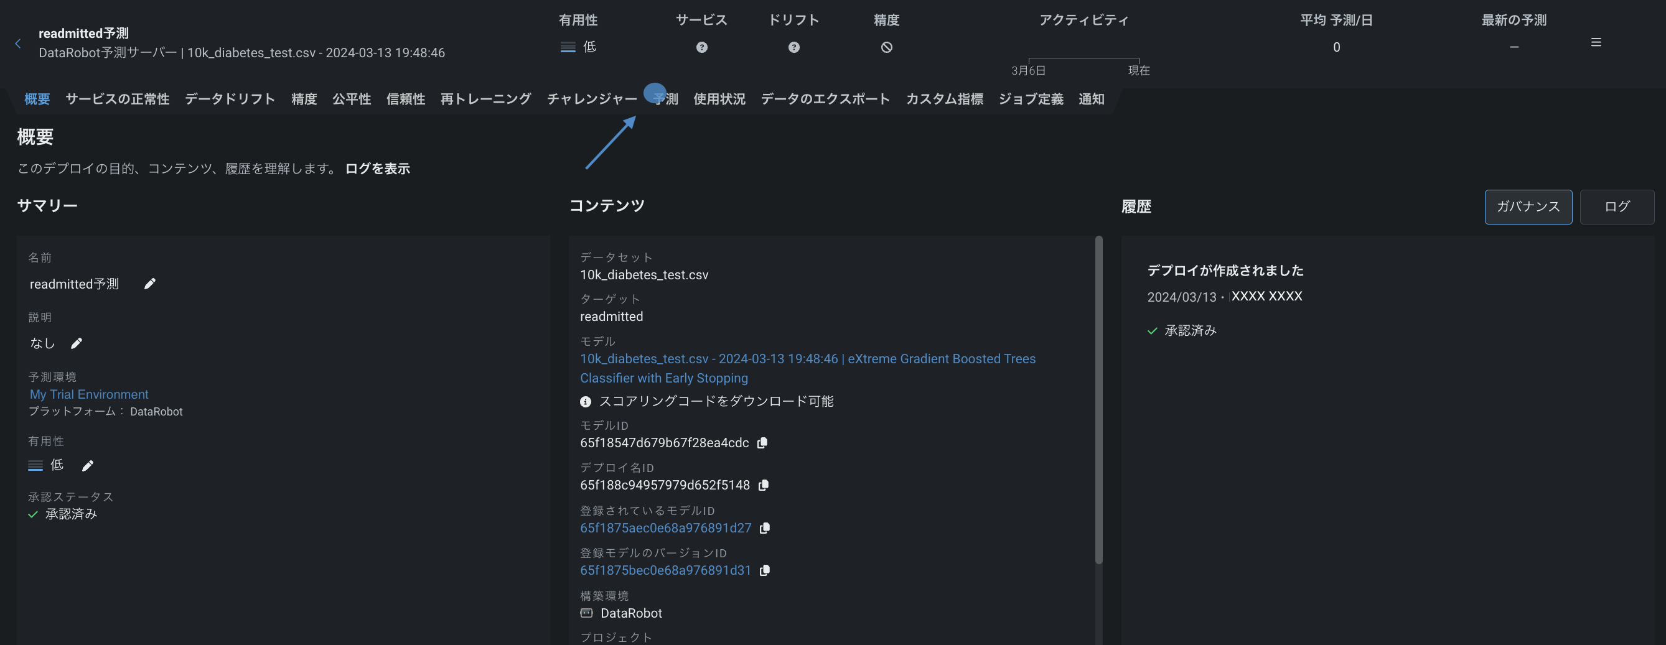Open the My Trial Environment link
1666x645 pixels.
(88, 394)
